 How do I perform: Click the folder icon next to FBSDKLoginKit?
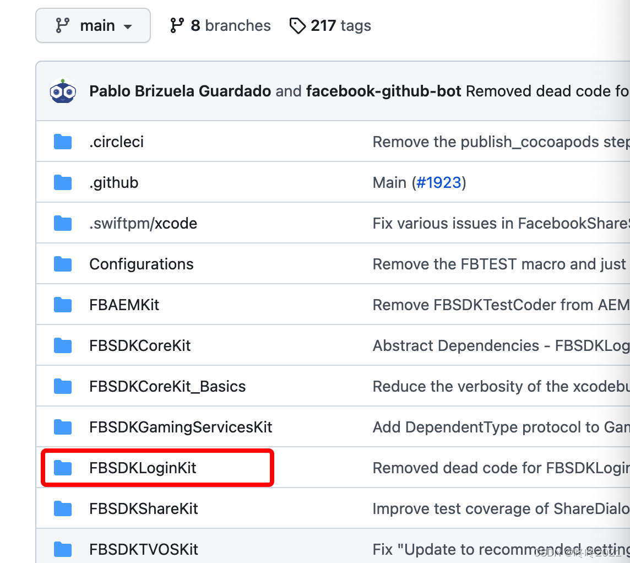tap(63, 468)
